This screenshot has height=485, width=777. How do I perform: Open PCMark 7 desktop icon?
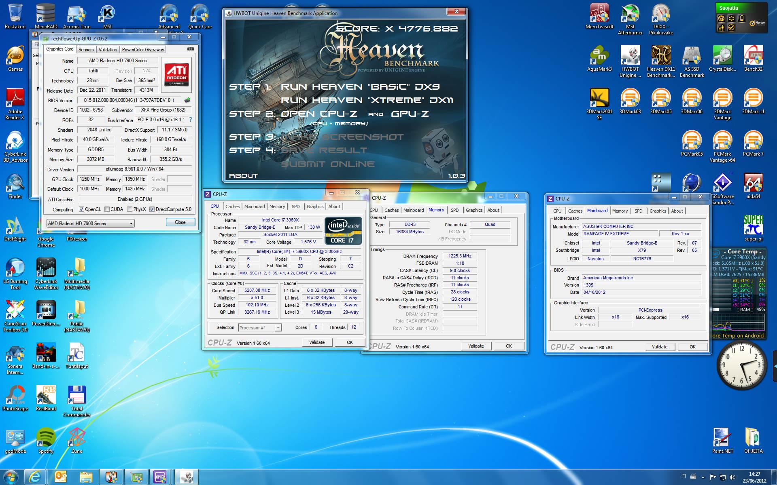(x=753, y=144)
